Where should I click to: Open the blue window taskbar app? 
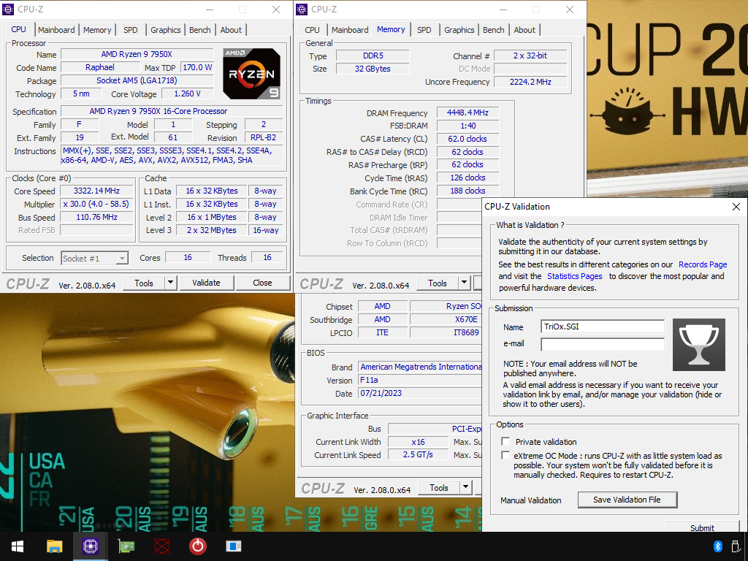click(233, 546)
